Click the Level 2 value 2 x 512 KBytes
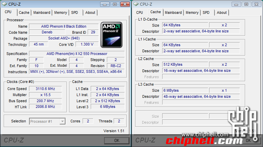 [x=108, y=101]
